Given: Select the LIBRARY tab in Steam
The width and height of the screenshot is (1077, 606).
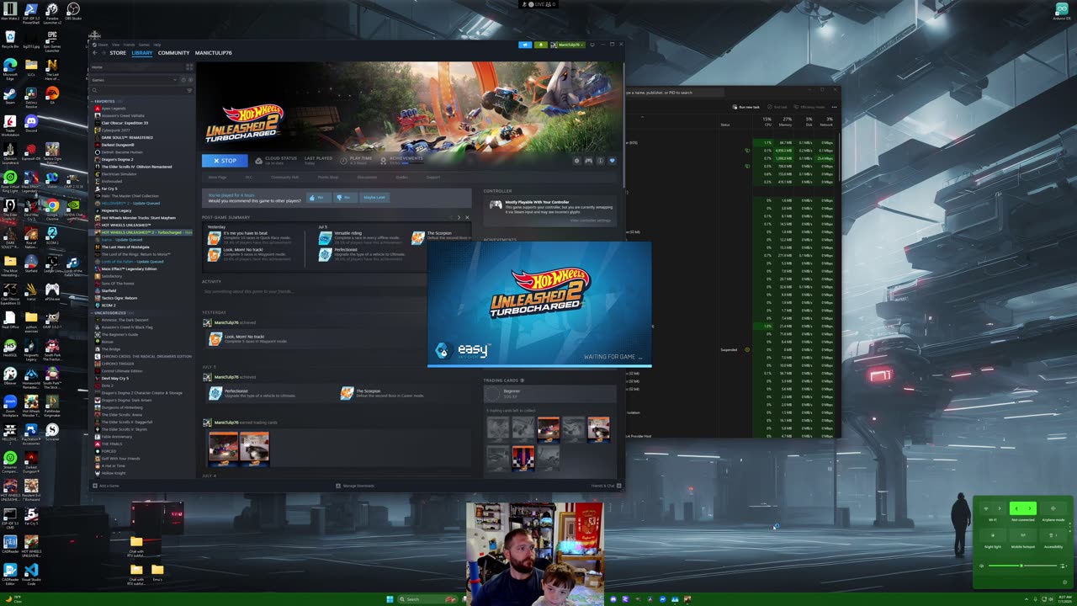Looking at the screenshot, I should click(142, 53).
